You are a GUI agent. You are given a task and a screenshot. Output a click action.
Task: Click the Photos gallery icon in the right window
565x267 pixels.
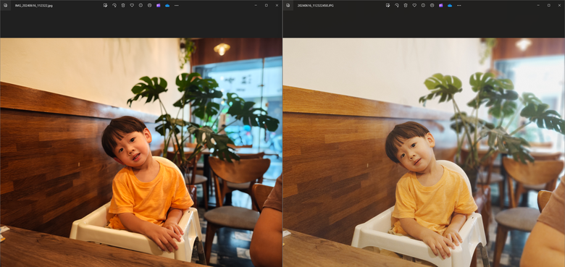pyautogui.click(x=288, y=5)
